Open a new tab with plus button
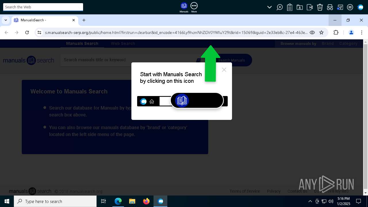 (84, 20)
